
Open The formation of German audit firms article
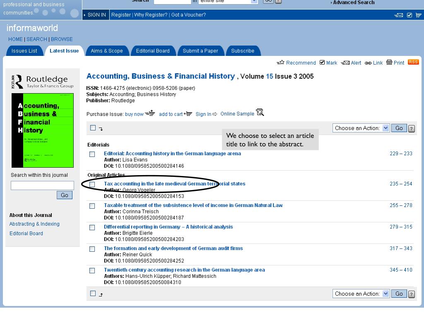[173, 248]
